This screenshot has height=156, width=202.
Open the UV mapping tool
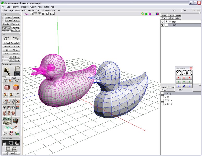7,122
